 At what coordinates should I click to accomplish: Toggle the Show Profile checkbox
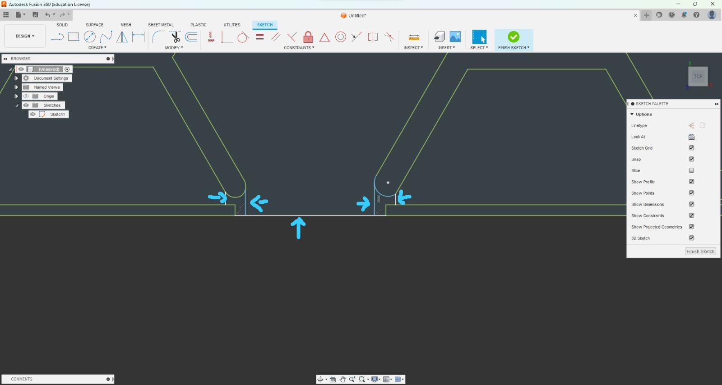coord(691,182)
